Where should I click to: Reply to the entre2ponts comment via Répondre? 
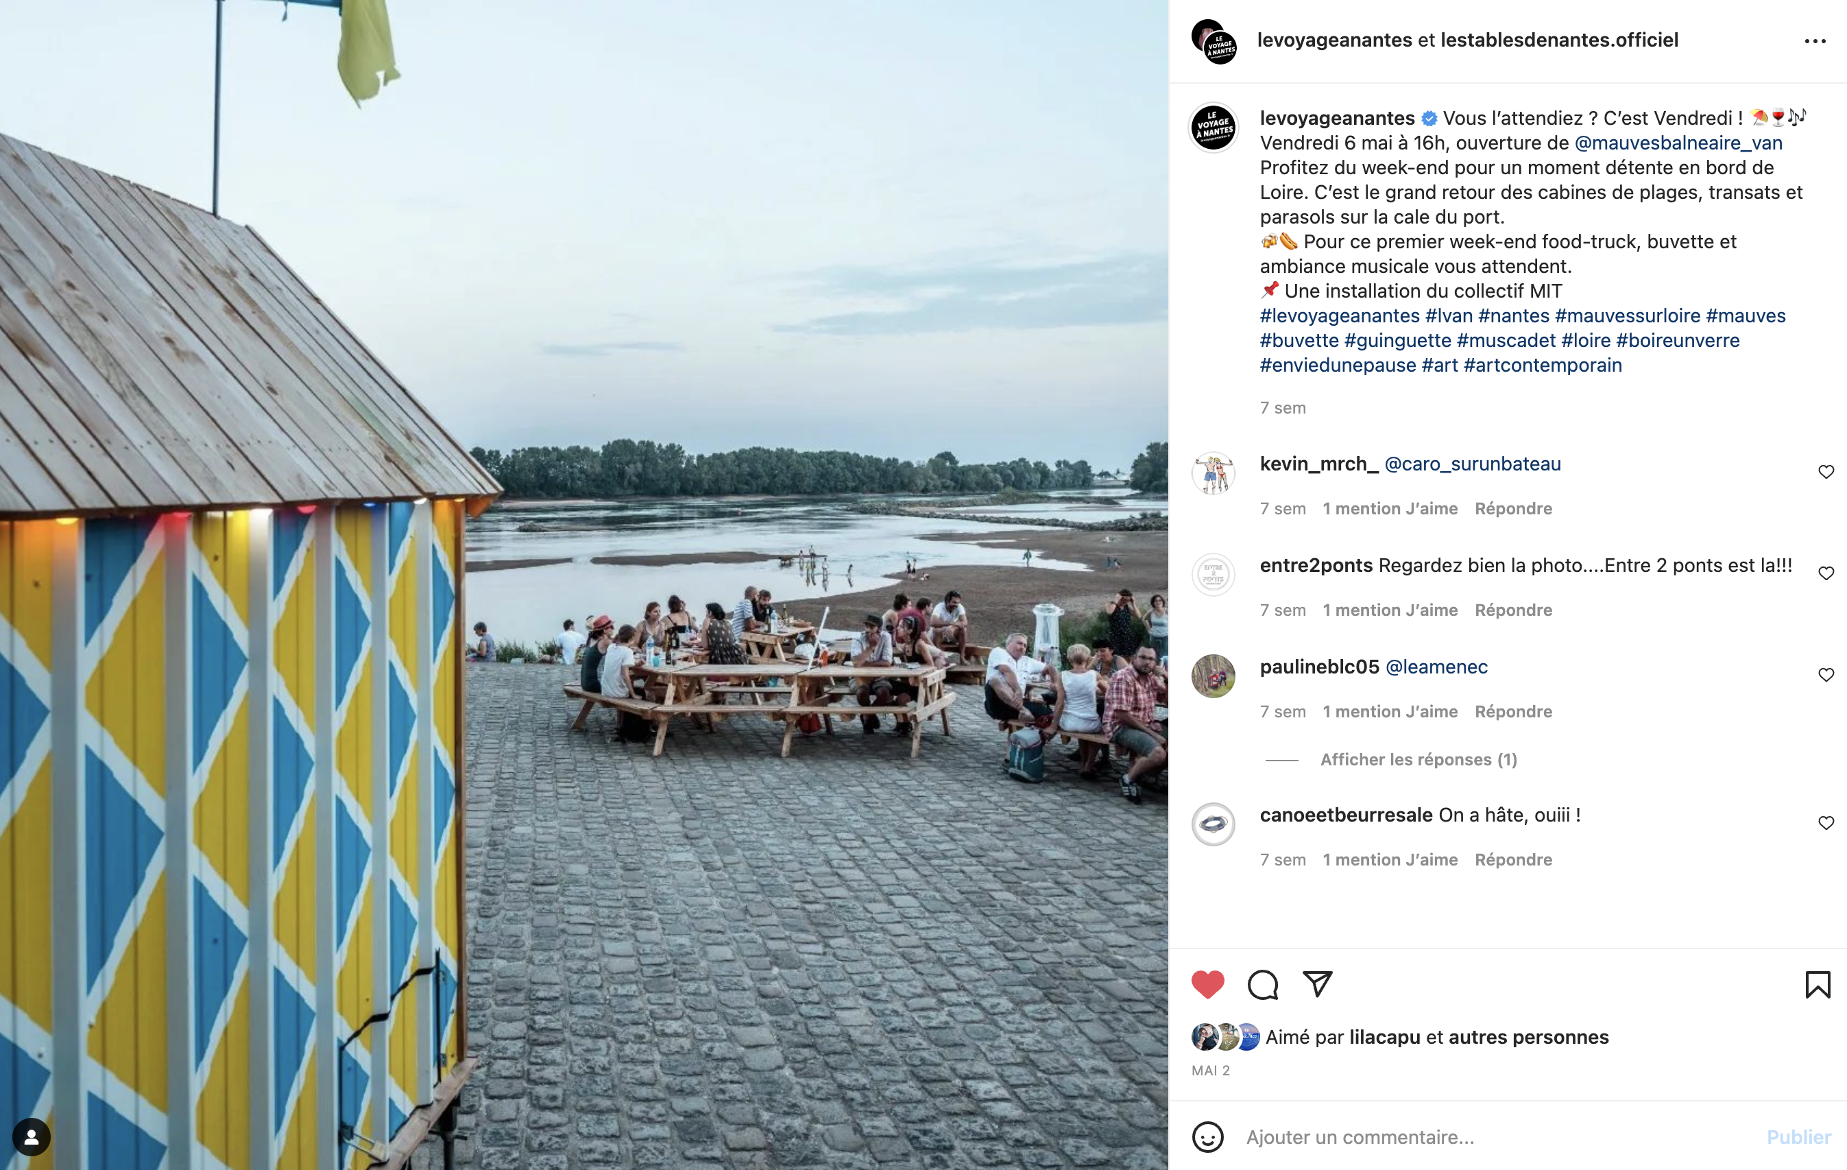tap(1513, 610)
